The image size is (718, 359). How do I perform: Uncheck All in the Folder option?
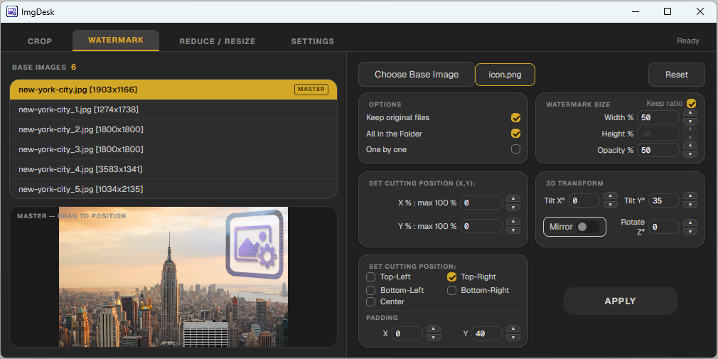(x=515, y=134)
